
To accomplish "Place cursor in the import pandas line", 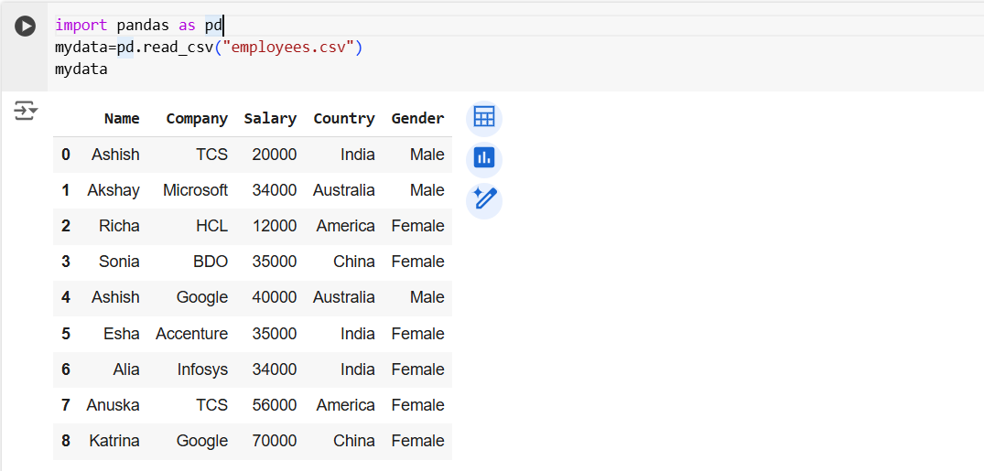I will point(137,26).
